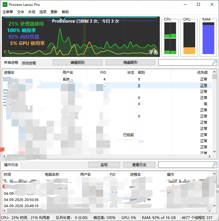Click the 响应率: 100% status bar entry

pyautogui.click(x=104, y=217)
